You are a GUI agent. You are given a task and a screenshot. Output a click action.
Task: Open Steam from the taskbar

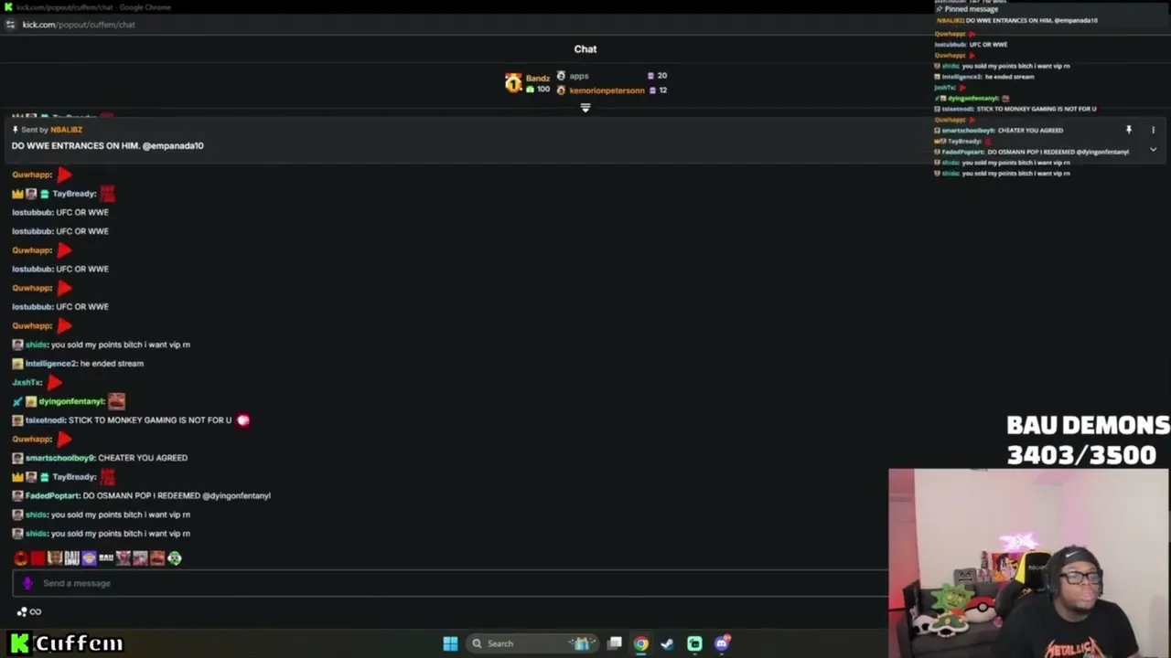(667, 643)
